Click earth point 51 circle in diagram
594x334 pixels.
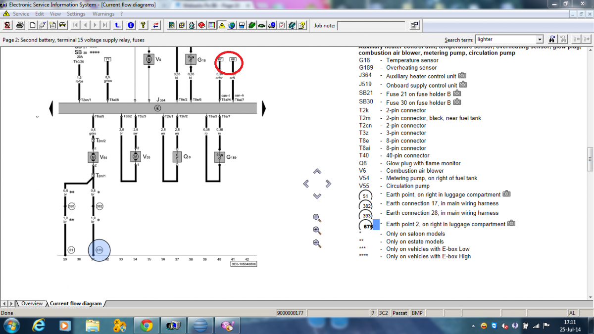[x=71, y=250]
